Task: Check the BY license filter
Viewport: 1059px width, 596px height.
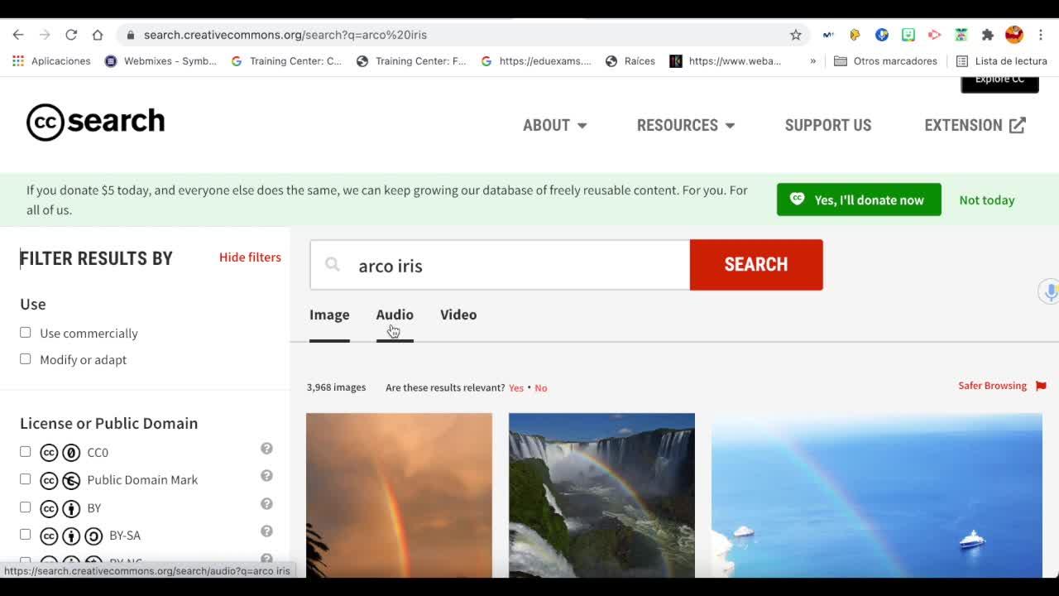Action: click(26, 507)
